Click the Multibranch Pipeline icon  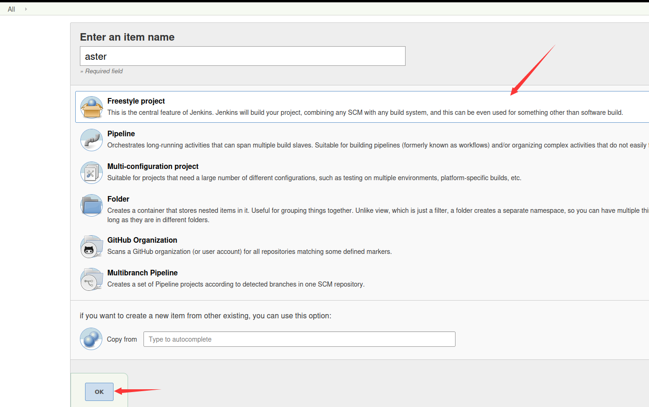click(92, 279)
